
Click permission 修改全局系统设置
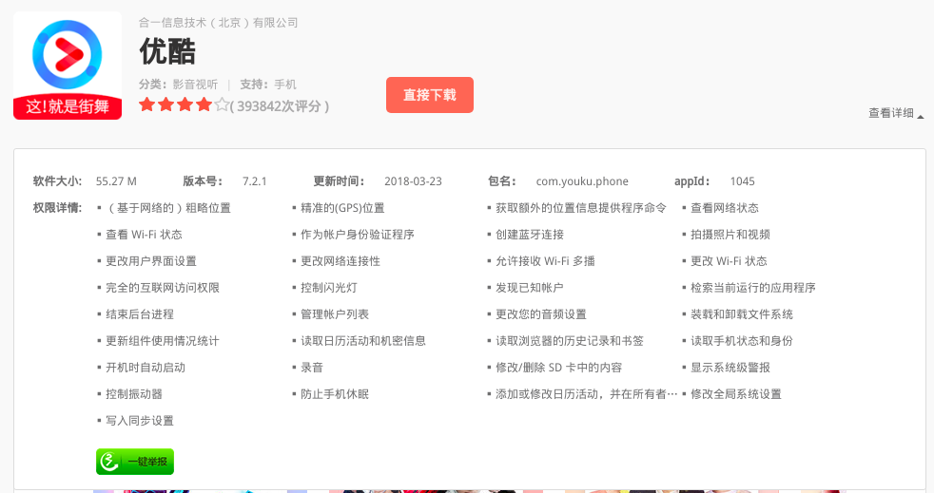pyautogui.click(x=735, y=393)
